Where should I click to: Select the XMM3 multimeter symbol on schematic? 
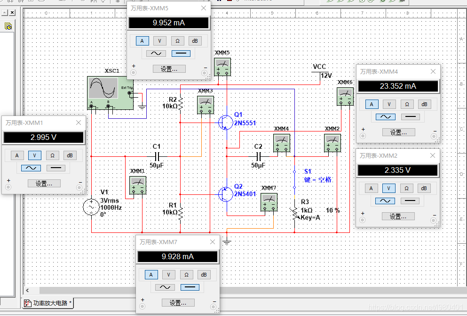tap(206, 105)
